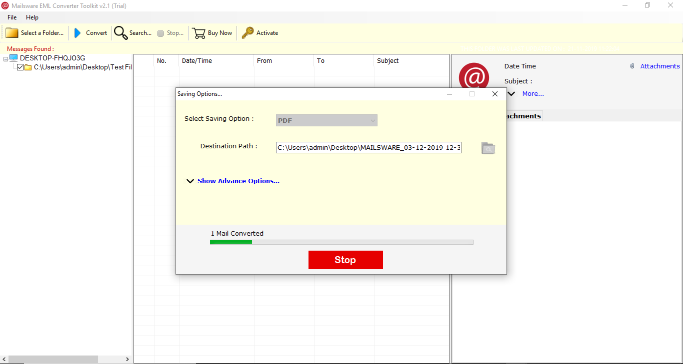683x364 pixels.
Task: Click the paperclip icon beside Attachments
Action: coord(632,66)
